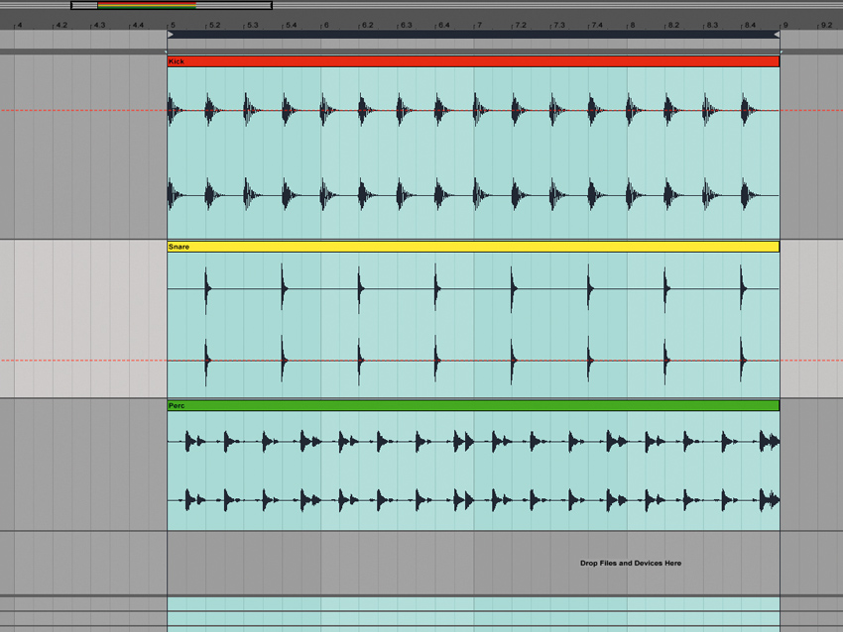Click bar 5 in the beat ruler
Viewport: 843px width, 632px height.
[173, 25]
